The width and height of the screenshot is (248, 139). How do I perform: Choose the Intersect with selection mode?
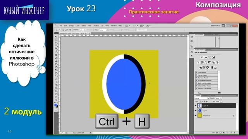point(70,30)
